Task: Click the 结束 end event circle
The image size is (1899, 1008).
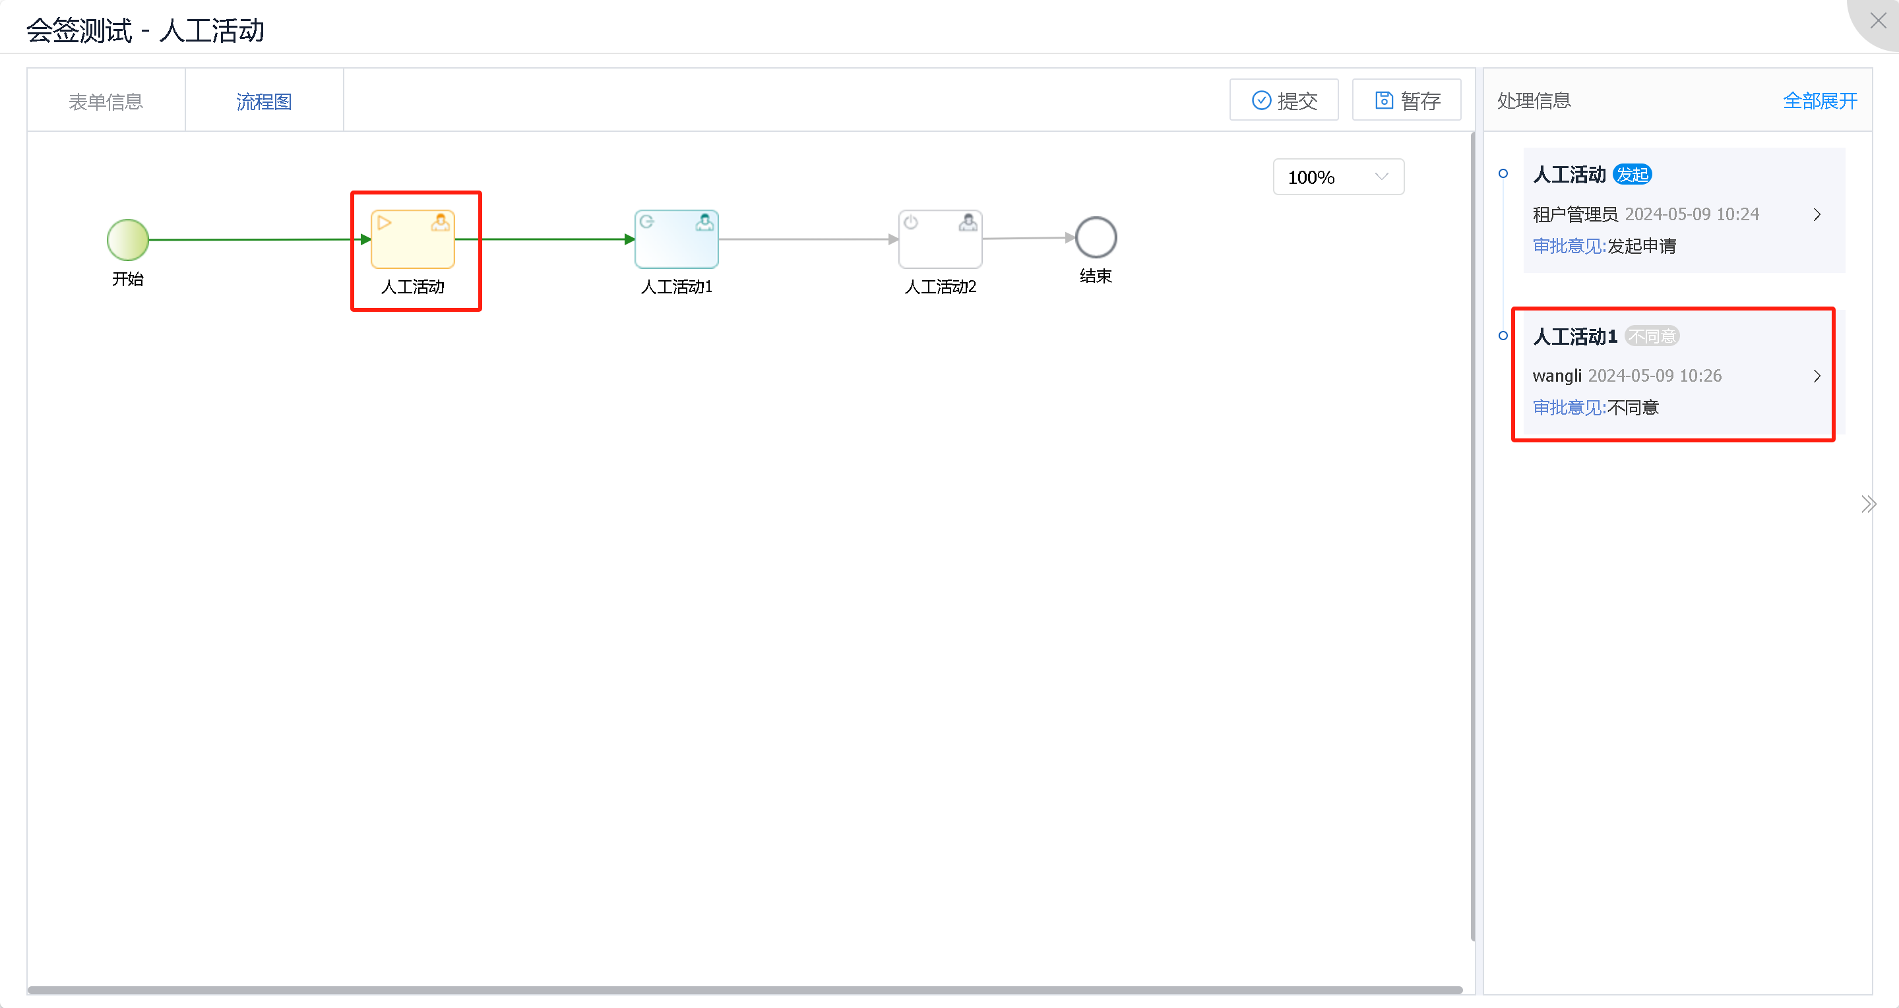Action: pyautogui.click(x=1096, y=237)
